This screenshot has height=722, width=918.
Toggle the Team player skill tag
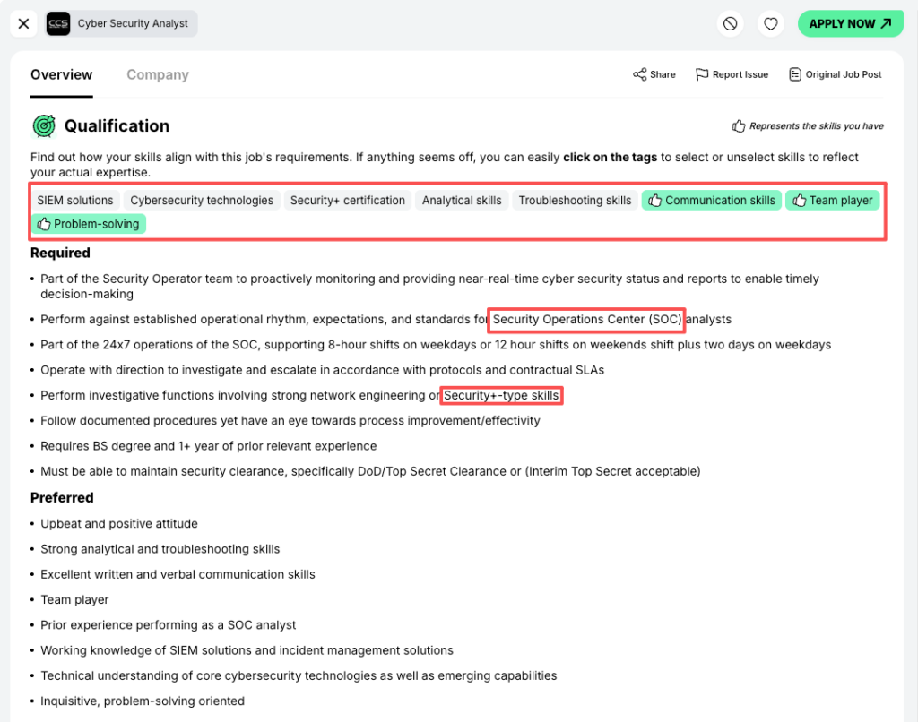[x=832, y=200]
